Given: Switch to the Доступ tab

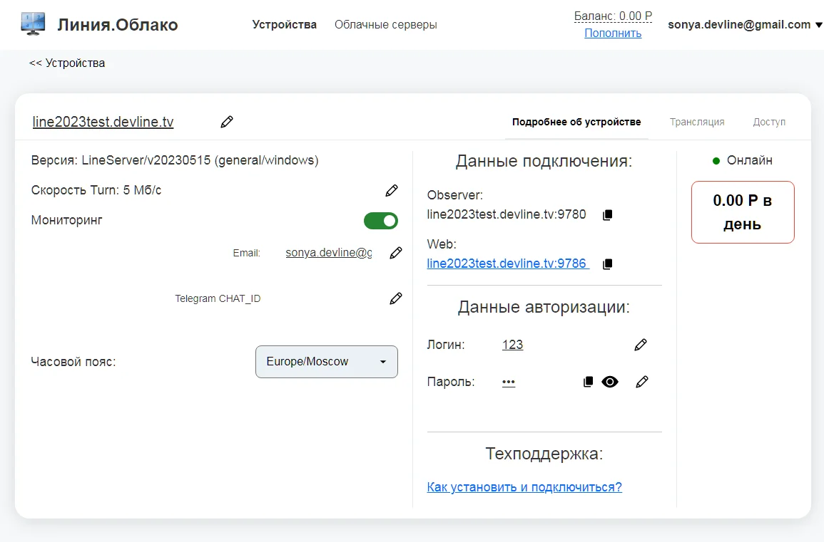Looking at the screenshot, I should pos(769,122).
